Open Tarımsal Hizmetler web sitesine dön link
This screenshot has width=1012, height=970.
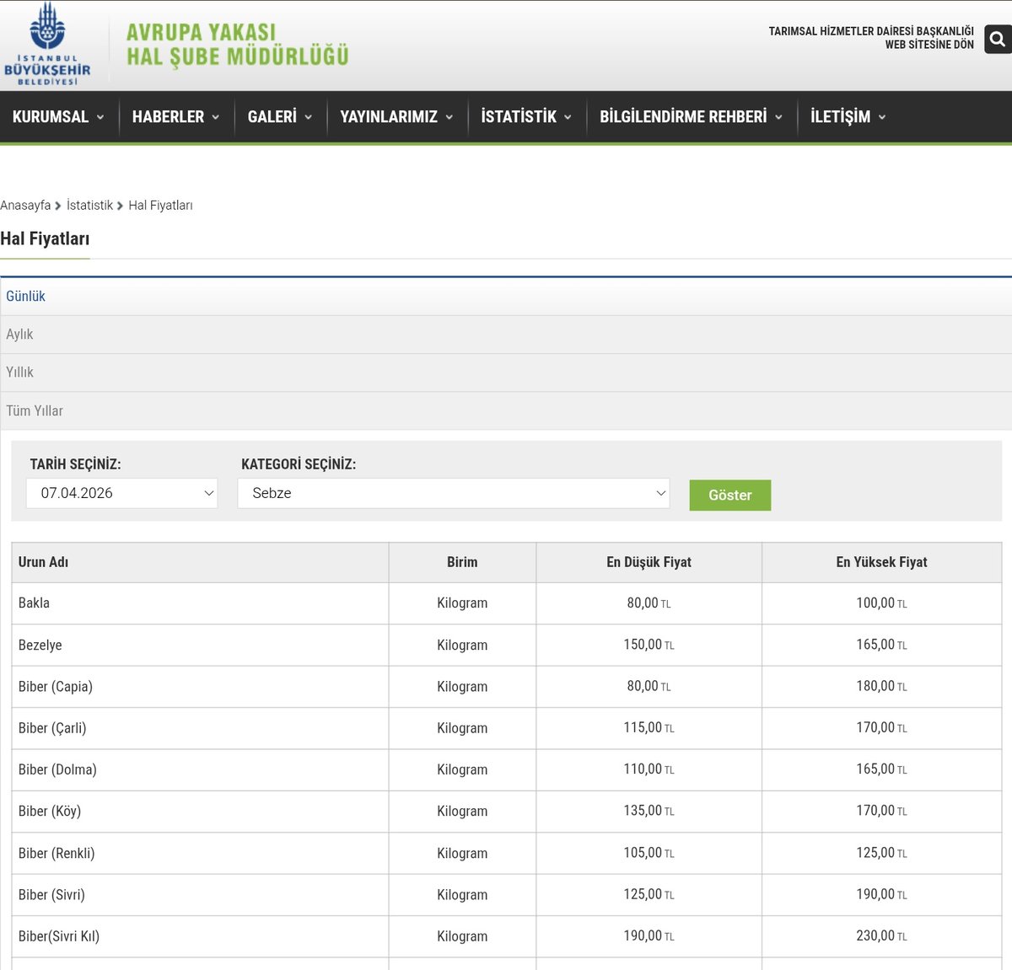[871, 38]
